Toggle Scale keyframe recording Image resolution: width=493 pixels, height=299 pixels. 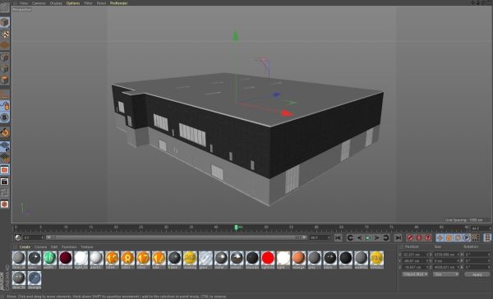click(449, 237)
